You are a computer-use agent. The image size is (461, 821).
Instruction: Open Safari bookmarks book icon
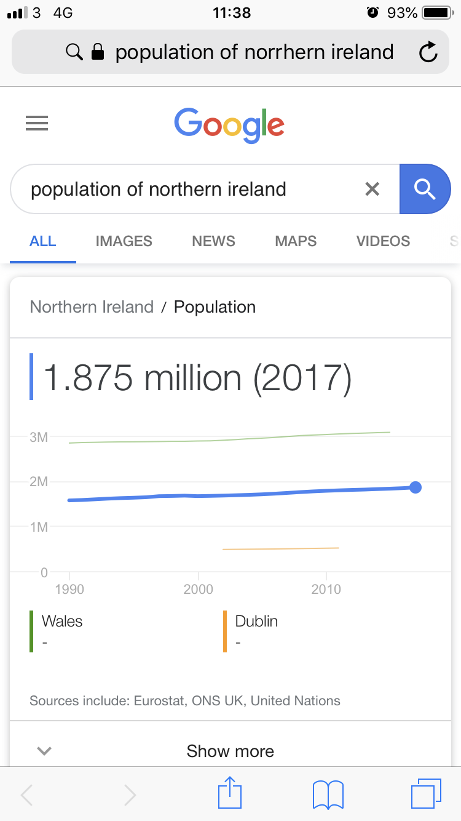328,794
